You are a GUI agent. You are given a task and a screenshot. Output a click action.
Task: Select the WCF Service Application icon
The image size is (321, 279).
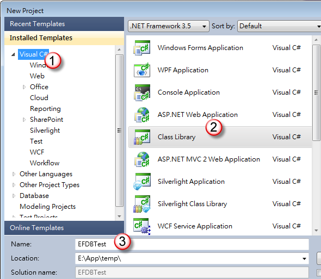[x=142, y=226]
